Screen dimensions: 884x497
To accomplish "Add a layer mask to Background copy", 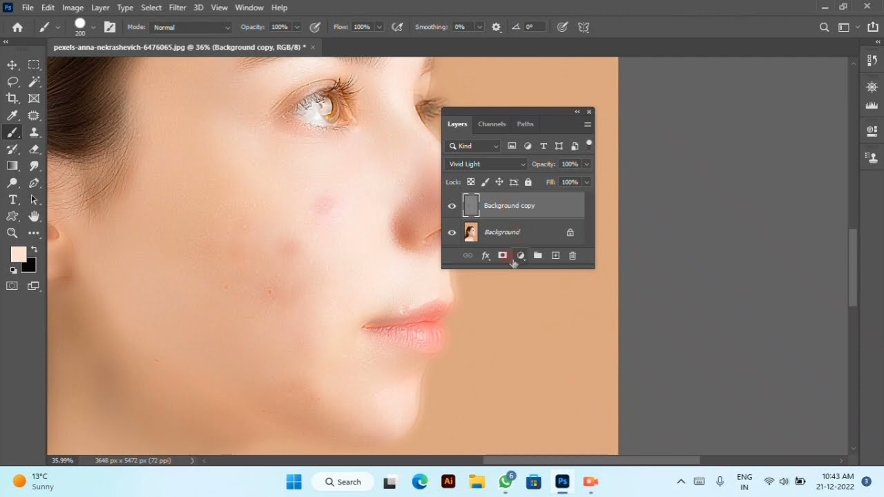I will (x=503, y=255).
